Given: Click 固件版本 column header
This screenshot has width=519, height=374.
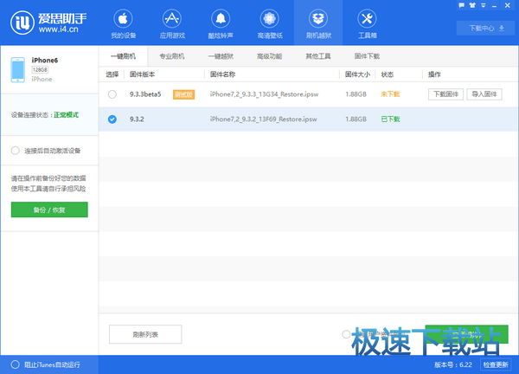Looking at the screenshot, I should pos(143,74).
